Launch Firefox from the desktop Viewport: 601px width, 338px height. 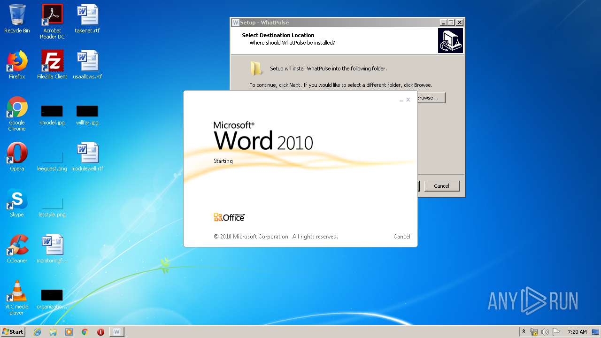17,65
